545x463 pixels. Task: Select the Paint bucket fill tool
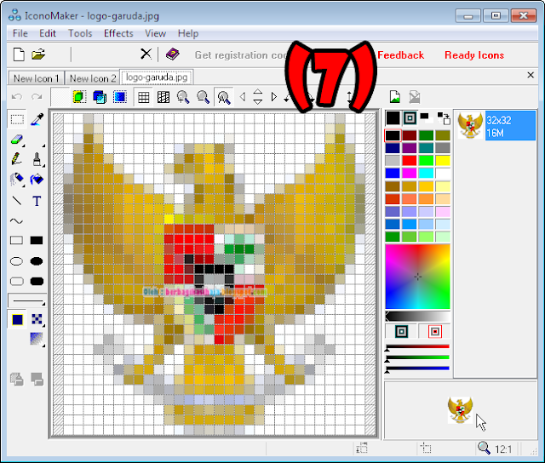click(x=37, y=180)
